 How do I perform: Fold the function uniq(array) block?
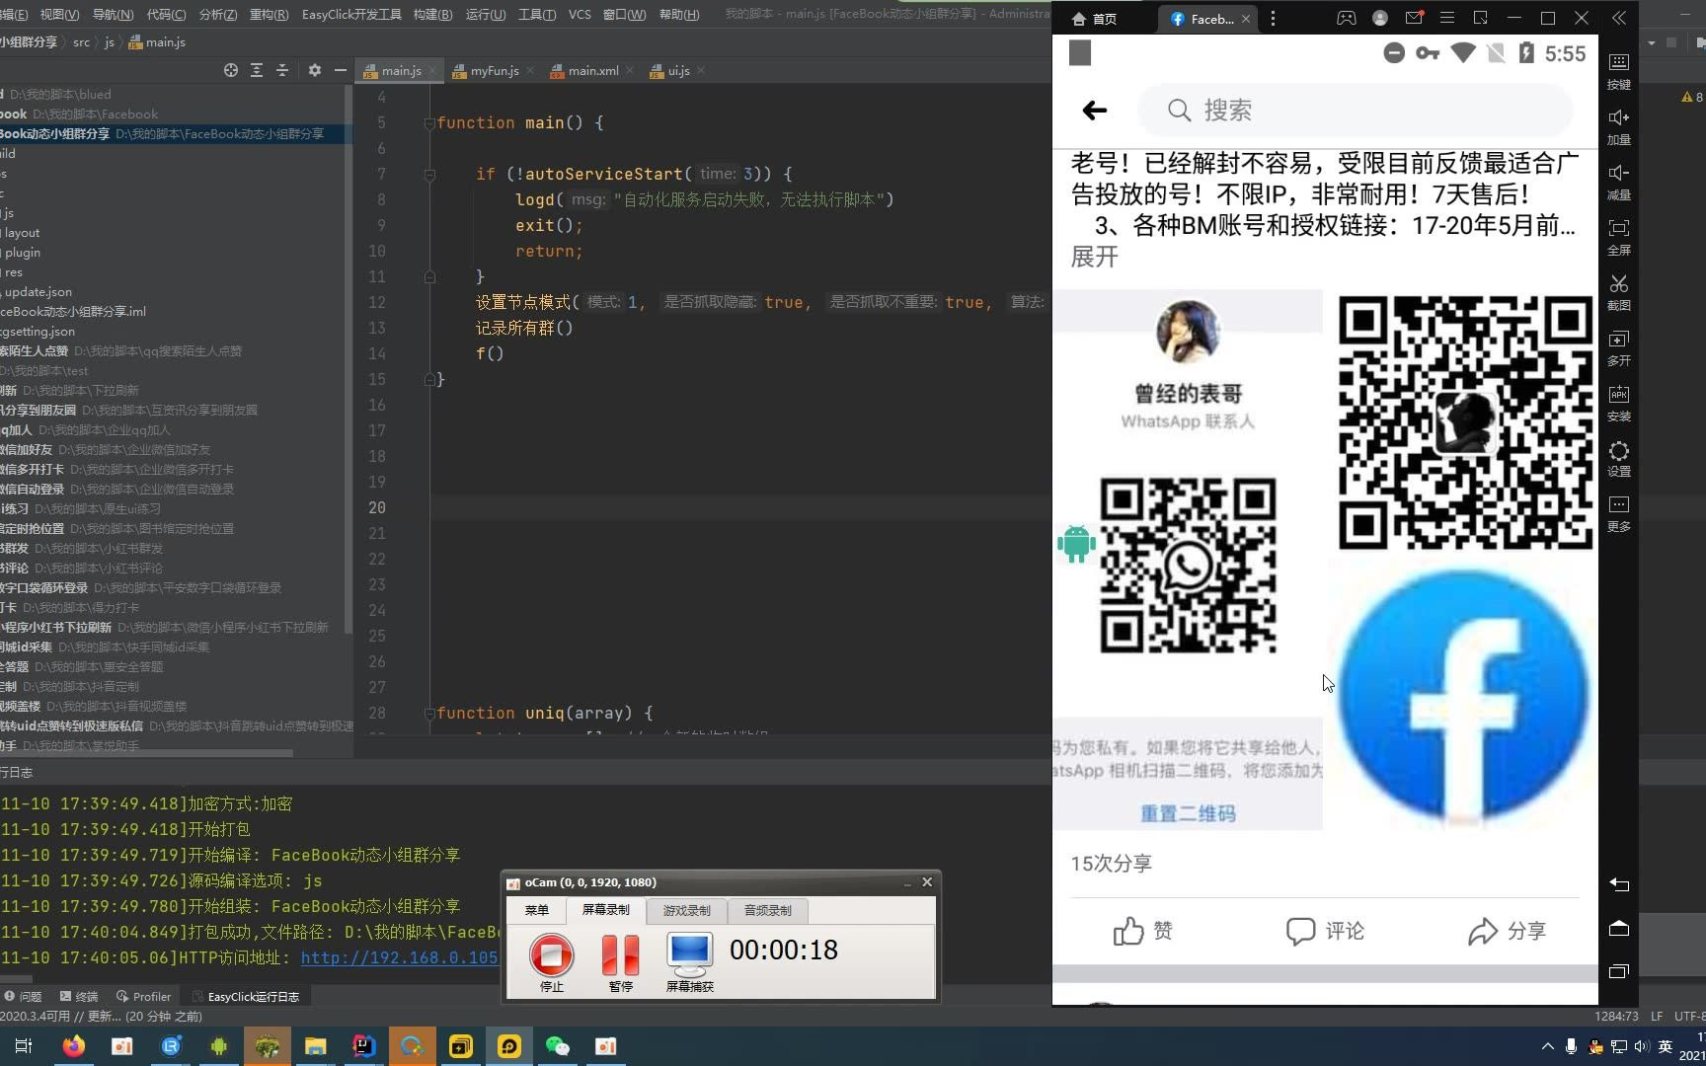pos(429,714)
